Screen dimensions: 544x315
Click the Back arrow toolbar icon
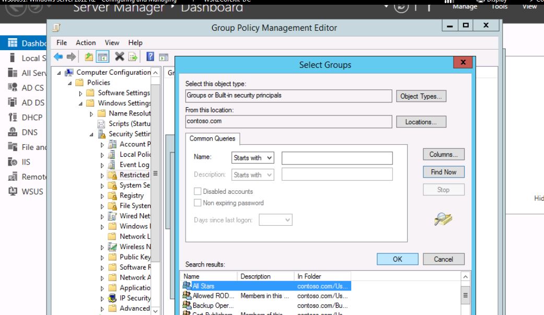coord(59,56)
